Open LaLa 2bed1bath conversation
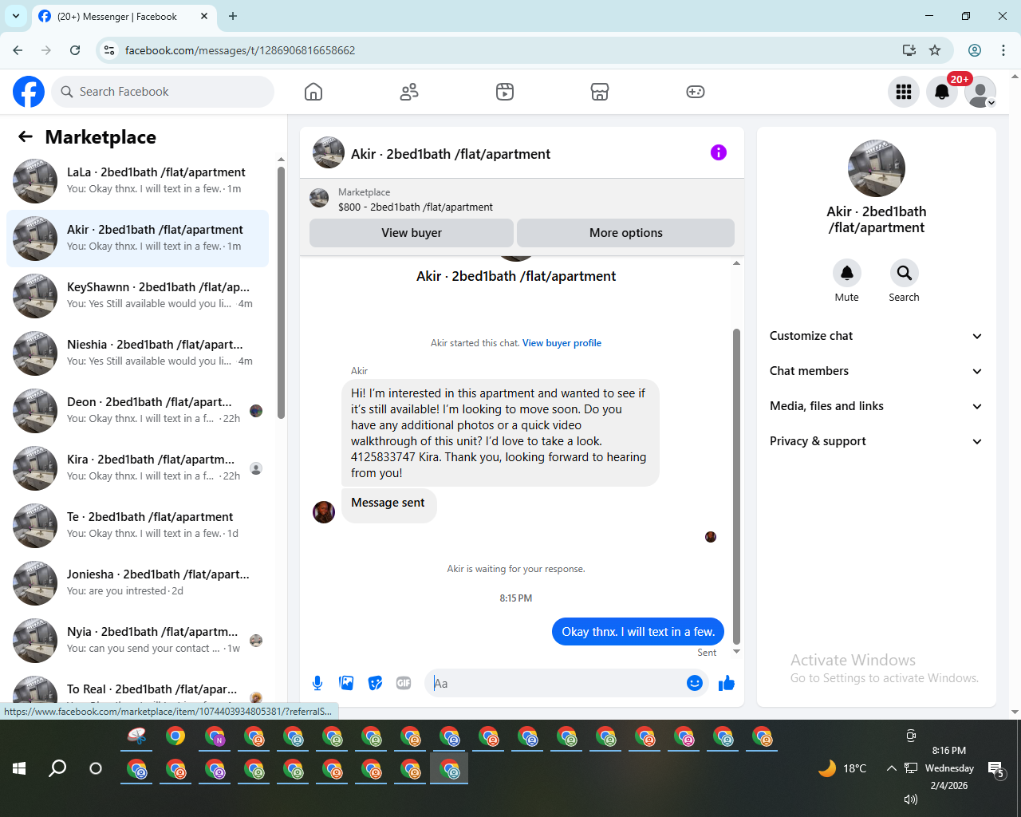1021x817 pixels. 137,181
